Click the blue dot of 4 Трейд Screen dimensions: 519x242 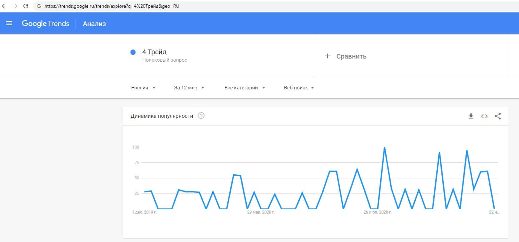(x=133, y=52)
